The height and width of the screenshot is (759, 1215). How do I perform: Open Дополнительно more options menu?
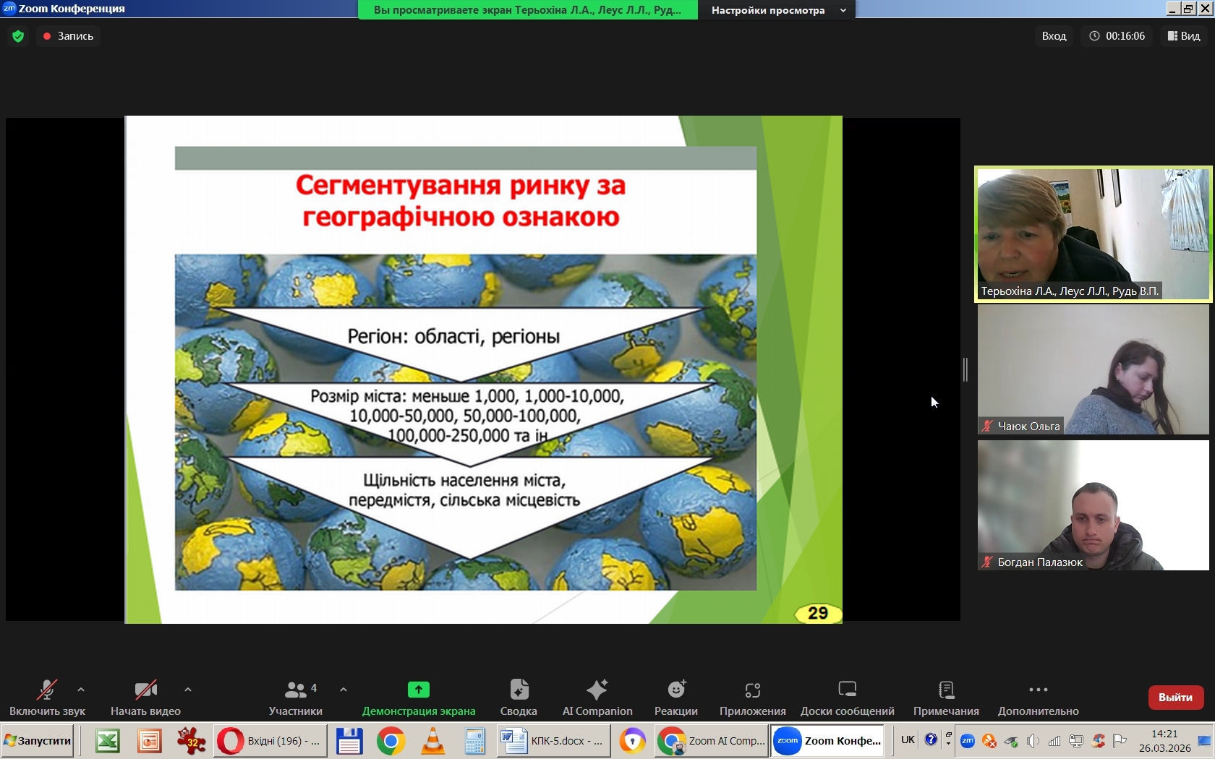1038,698
